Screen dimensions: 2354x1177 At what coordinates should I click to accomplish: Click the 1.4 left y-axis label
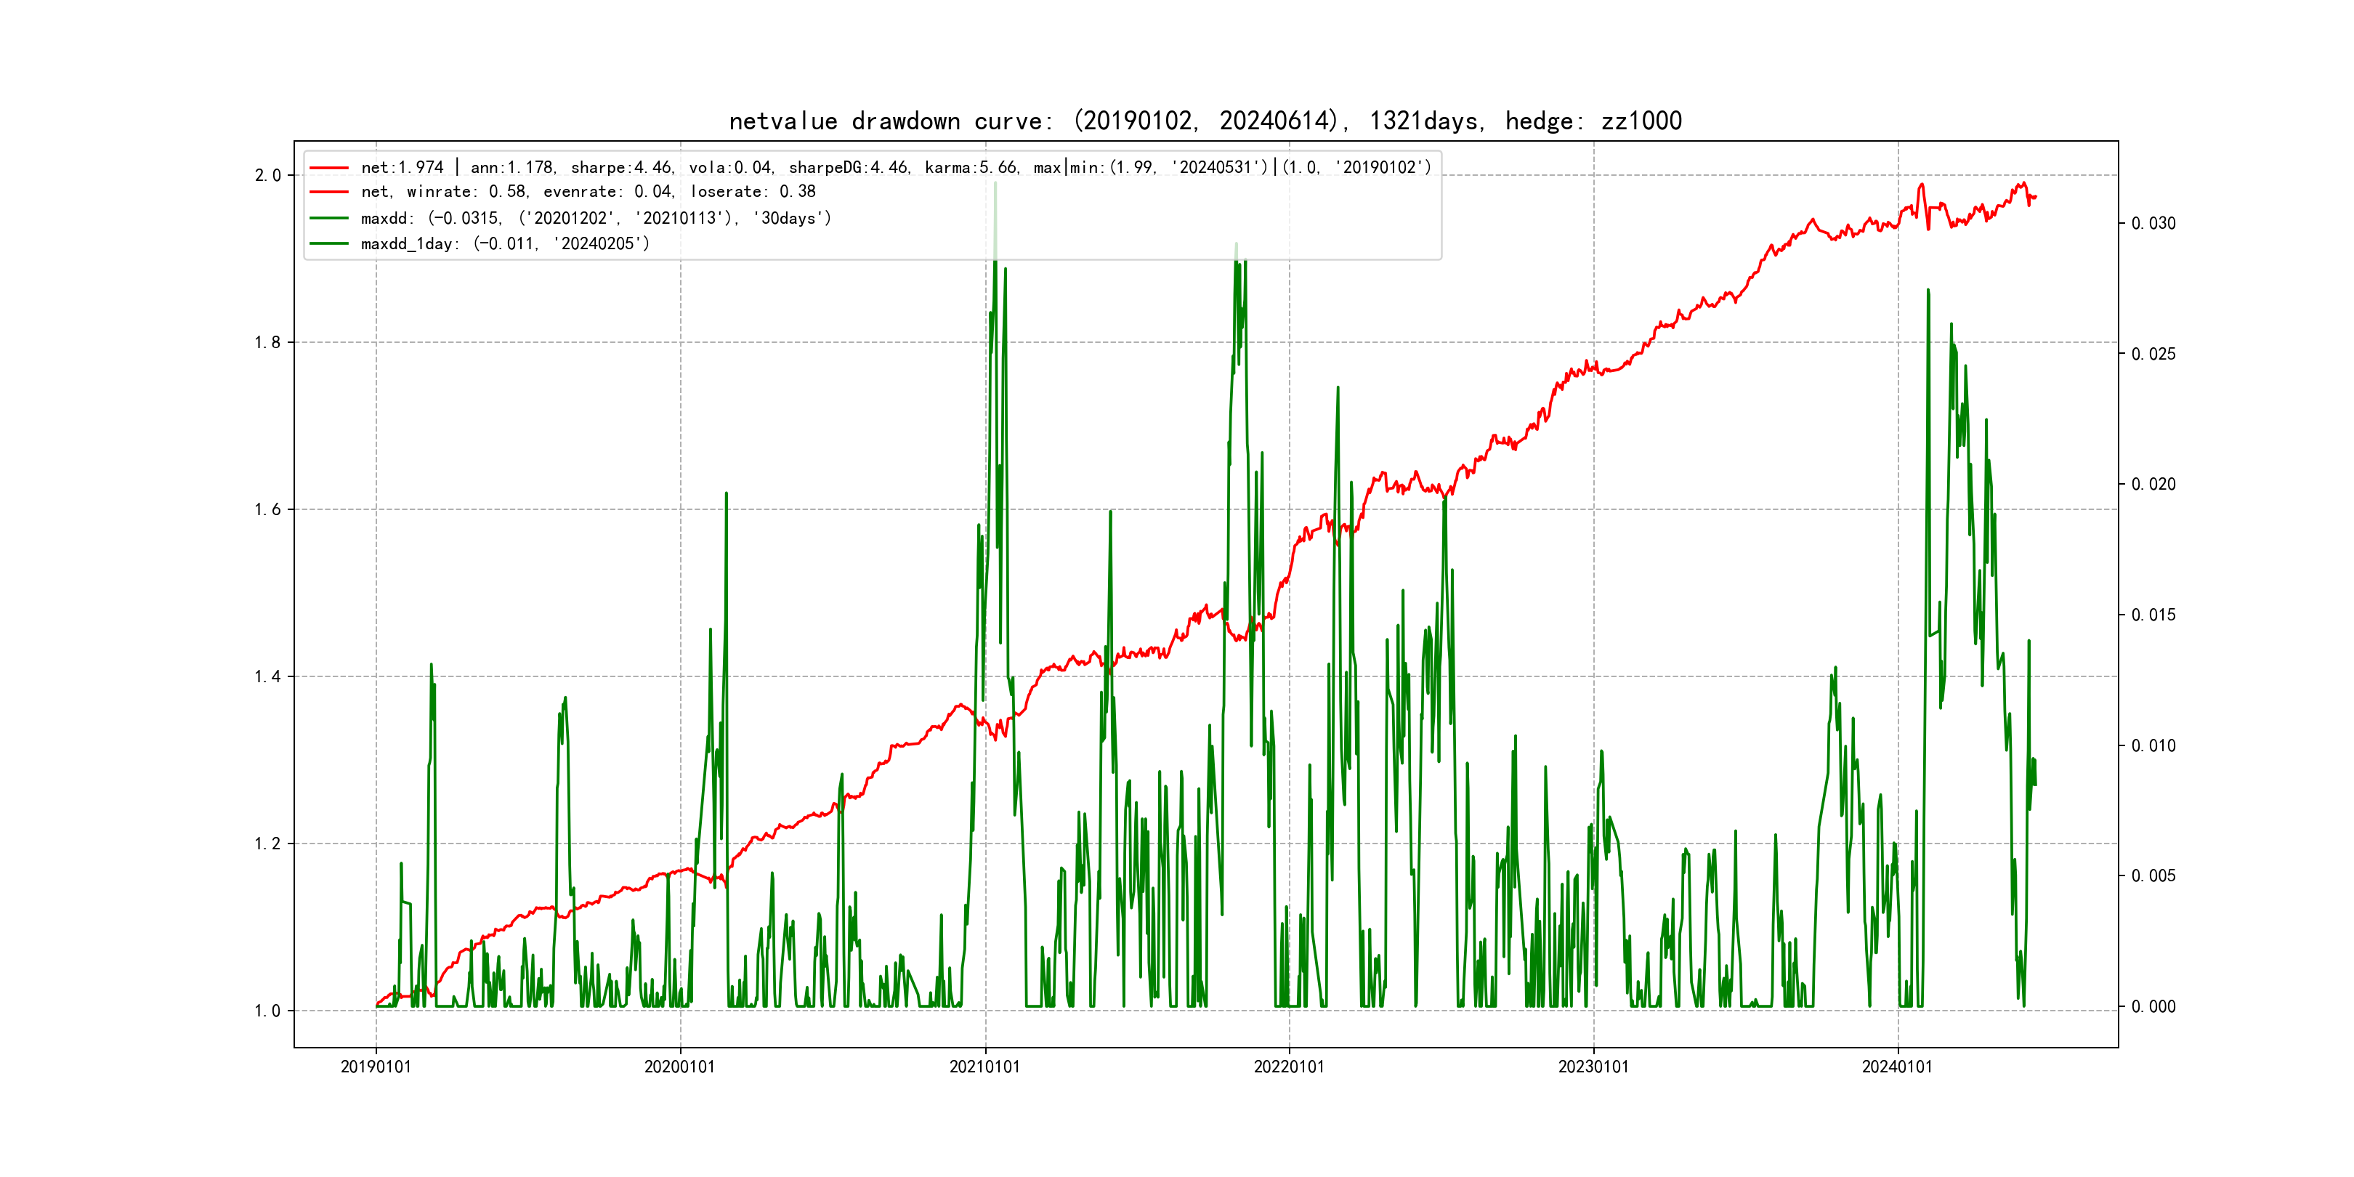(x=267, y=676)
